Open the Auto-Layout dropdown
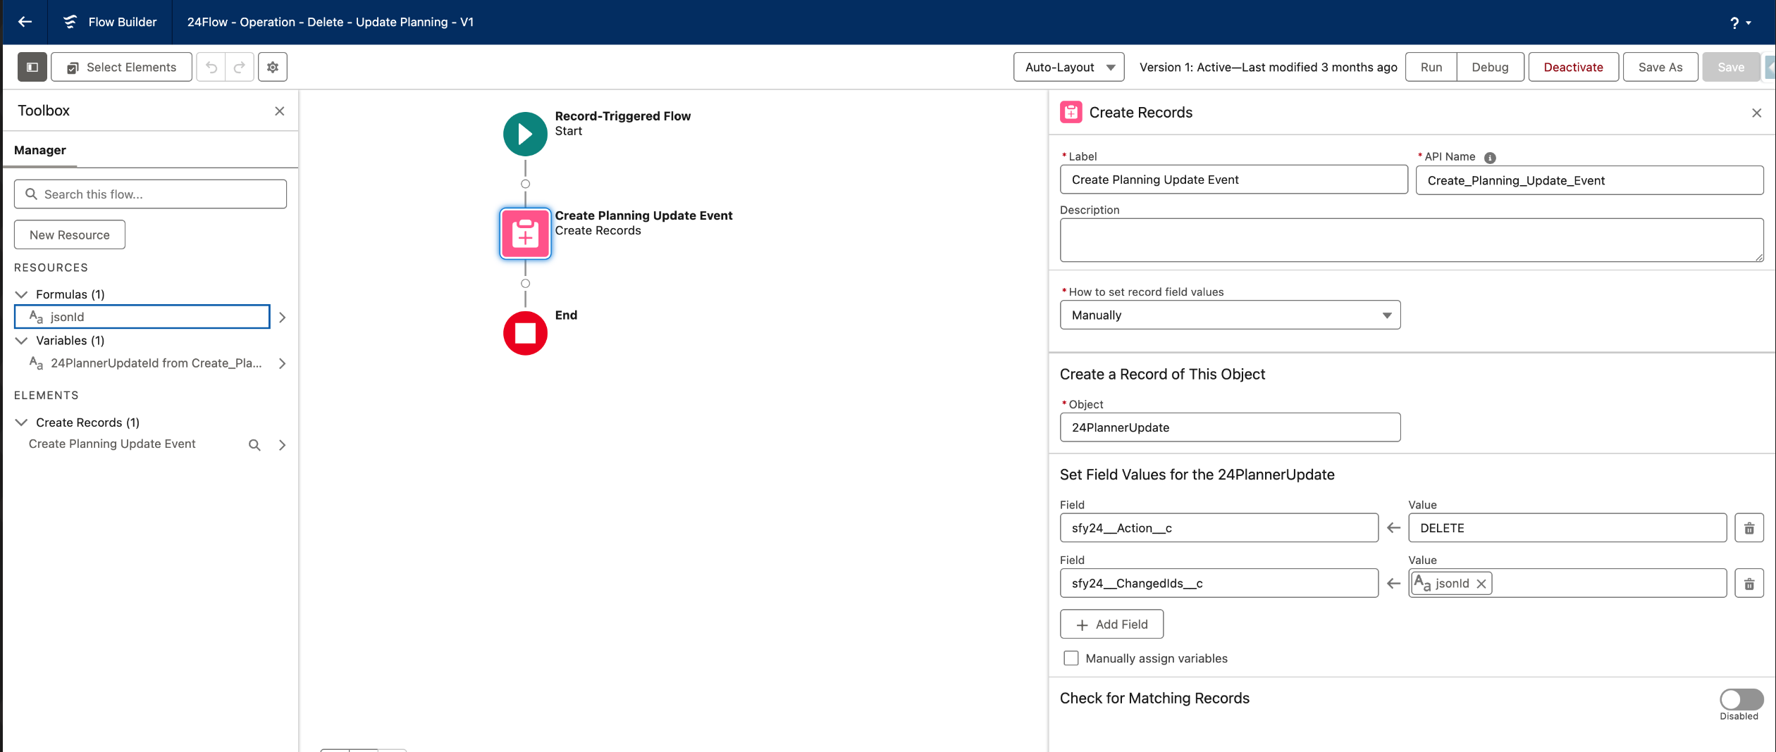This screenshot has height=752, width=1776. click(x=1068, y=67)
